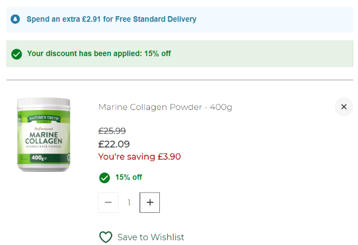Click the 400g label on the jar
Screen dimensions: 358x245
[40, 158]
